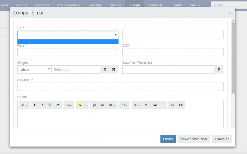This screenshot has height=154, width=247.
Task: Click into the CC field
Action: coord(173,35)
